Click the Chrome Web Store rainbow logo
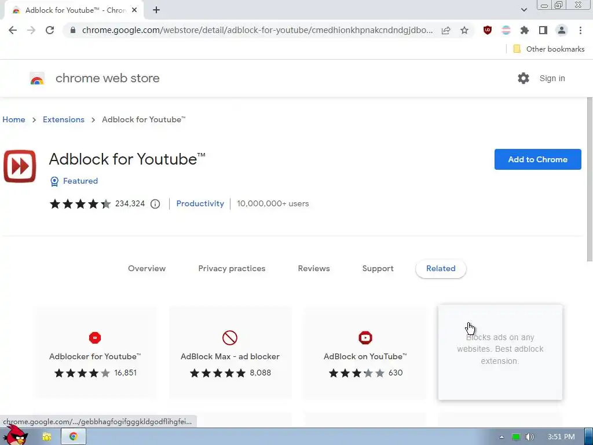The image size is (593, 445). pyautogui.click(x=37, y=78)
